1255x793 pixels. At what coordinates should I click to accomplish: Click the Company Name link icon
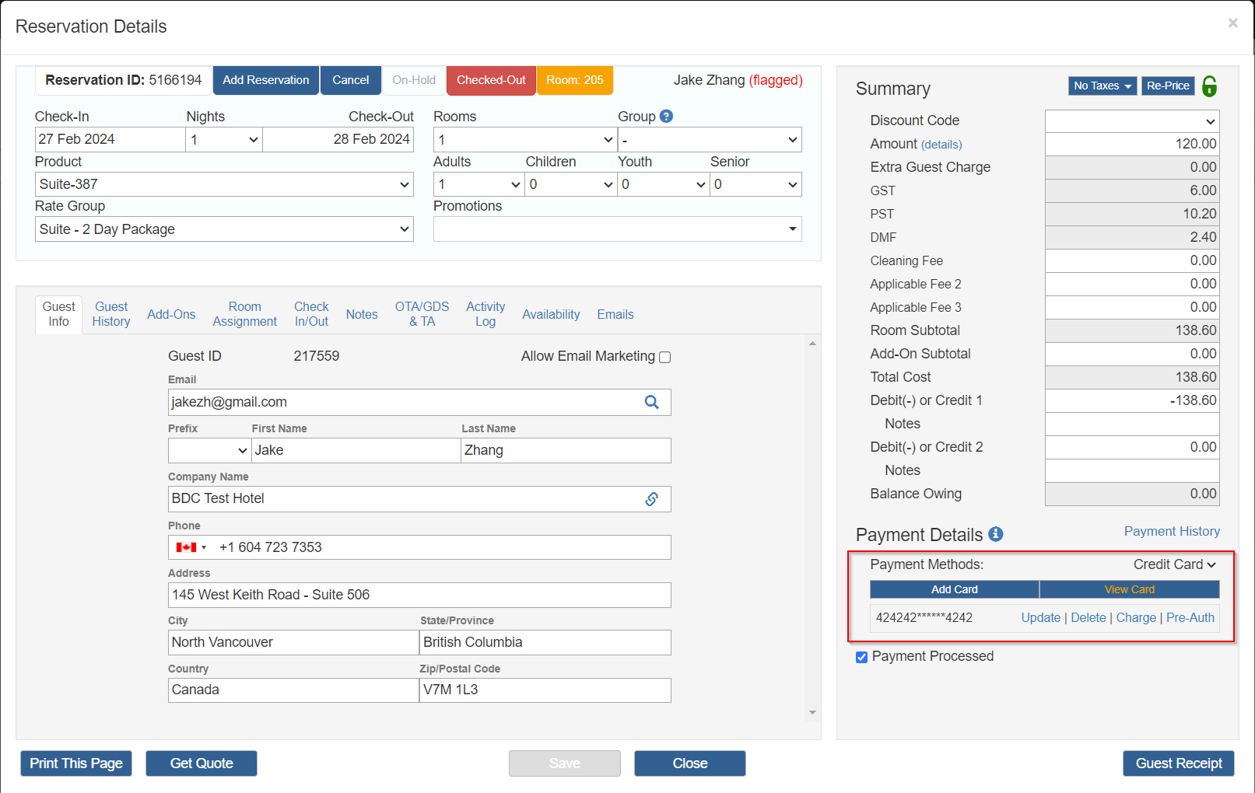pyautogui.click(x=652, y=499)
